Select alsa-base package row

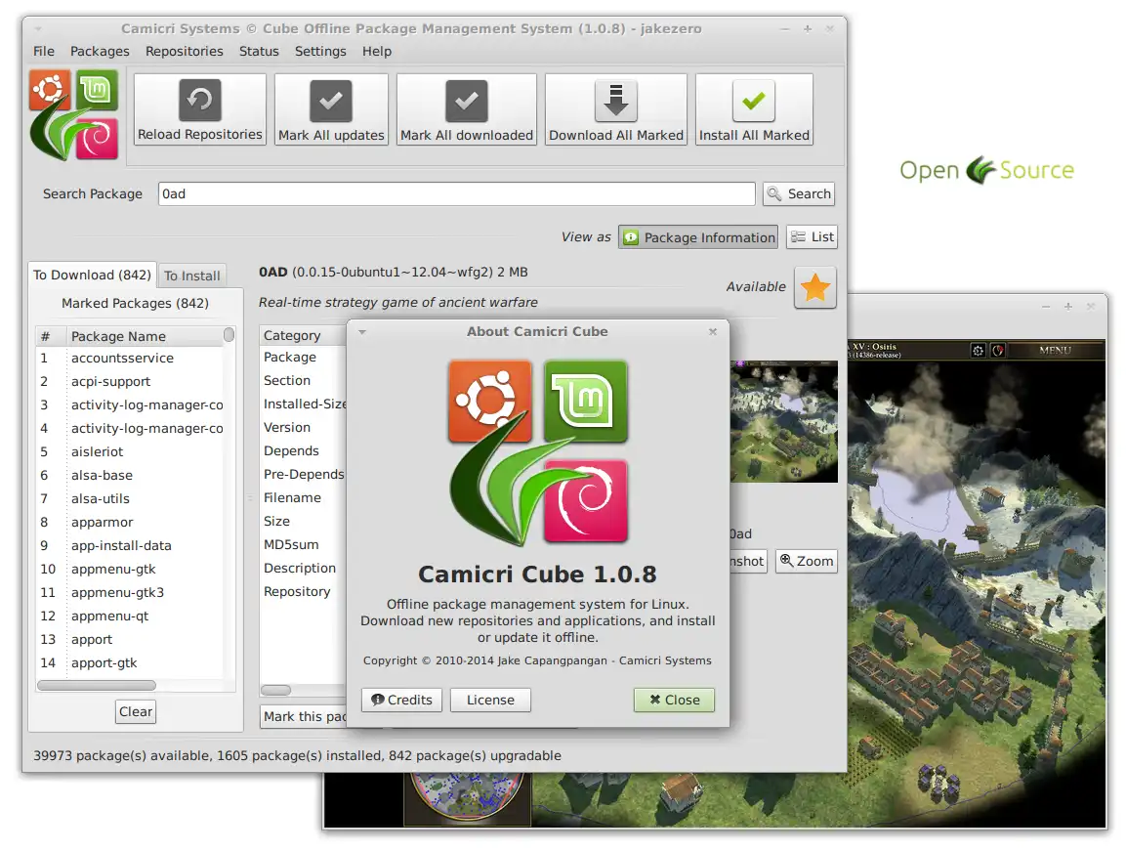click(x=130, y=475)
